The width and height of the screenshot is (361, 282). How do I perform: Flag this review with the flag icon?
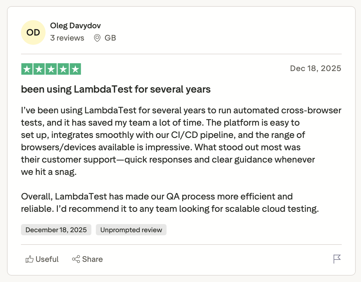tap(337, 259)
